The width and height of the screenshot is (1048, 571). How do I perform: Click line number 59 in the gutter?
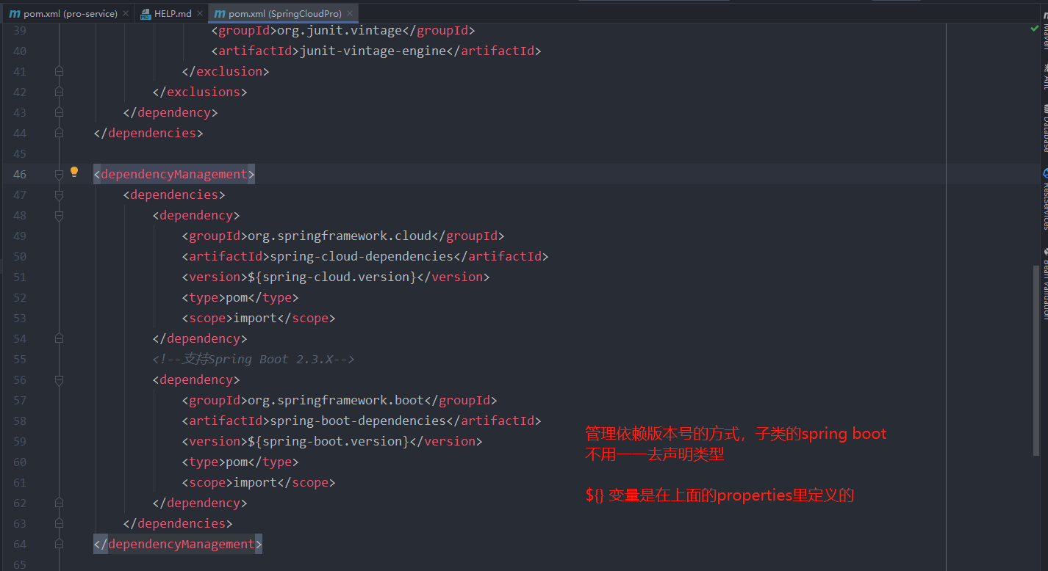click(x=20, y=441)
